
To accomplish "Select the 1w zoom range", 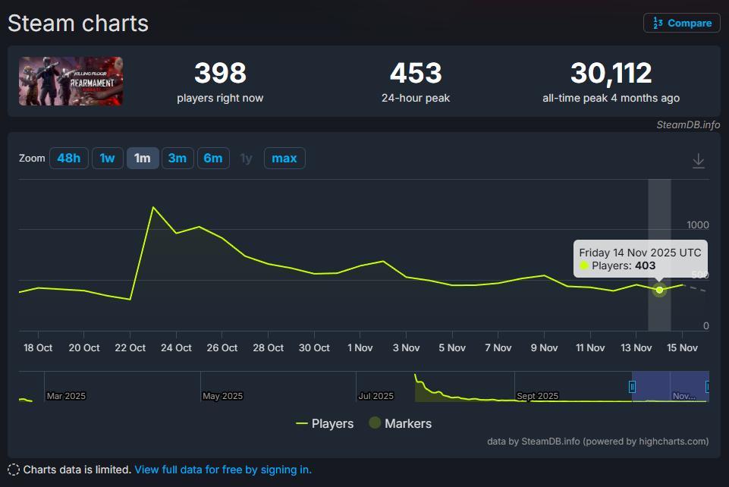I will 108,158.
